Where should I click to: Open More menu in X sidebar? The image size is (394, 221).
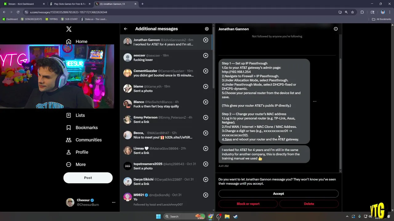coord(76,164)
